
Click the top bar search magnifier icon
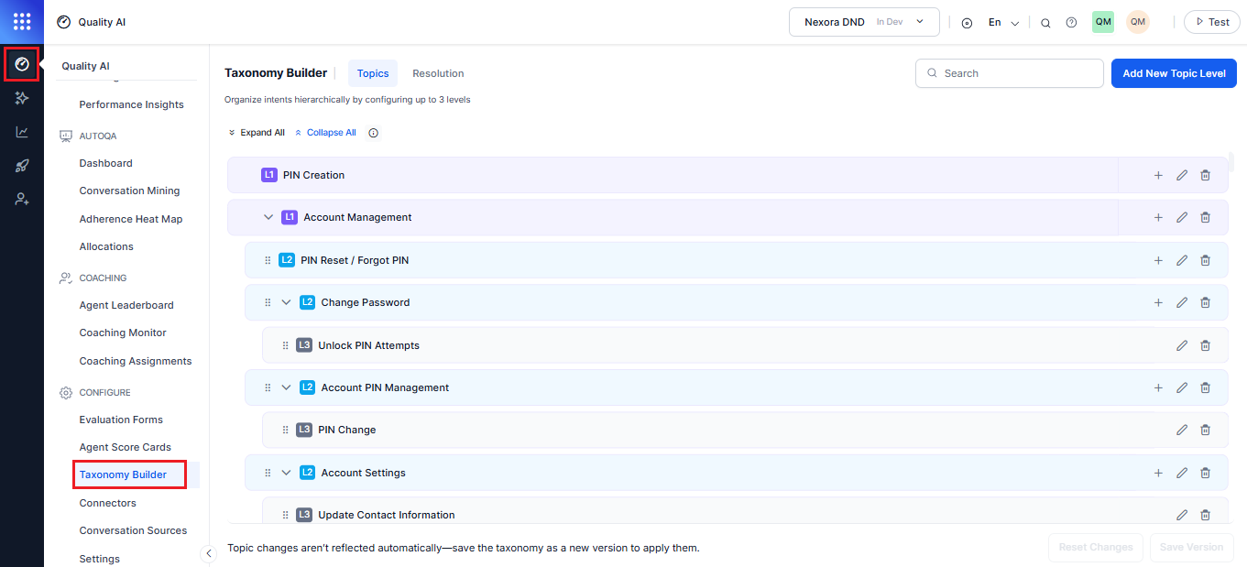tap(1045, 23)
